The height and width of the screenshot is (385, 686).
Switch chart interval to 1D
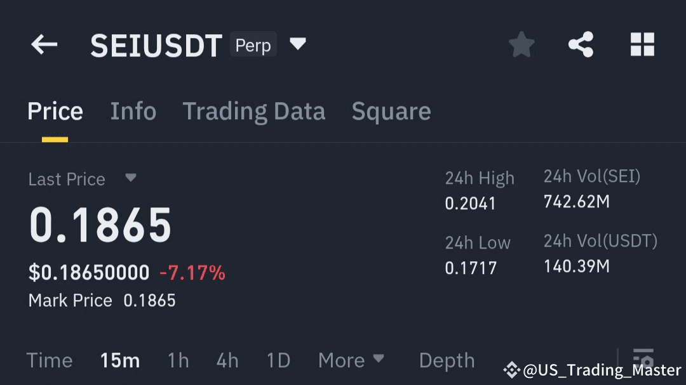(278, 360)
